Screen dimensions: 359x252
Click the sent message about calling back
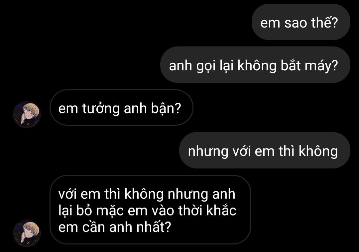point(255,65)
